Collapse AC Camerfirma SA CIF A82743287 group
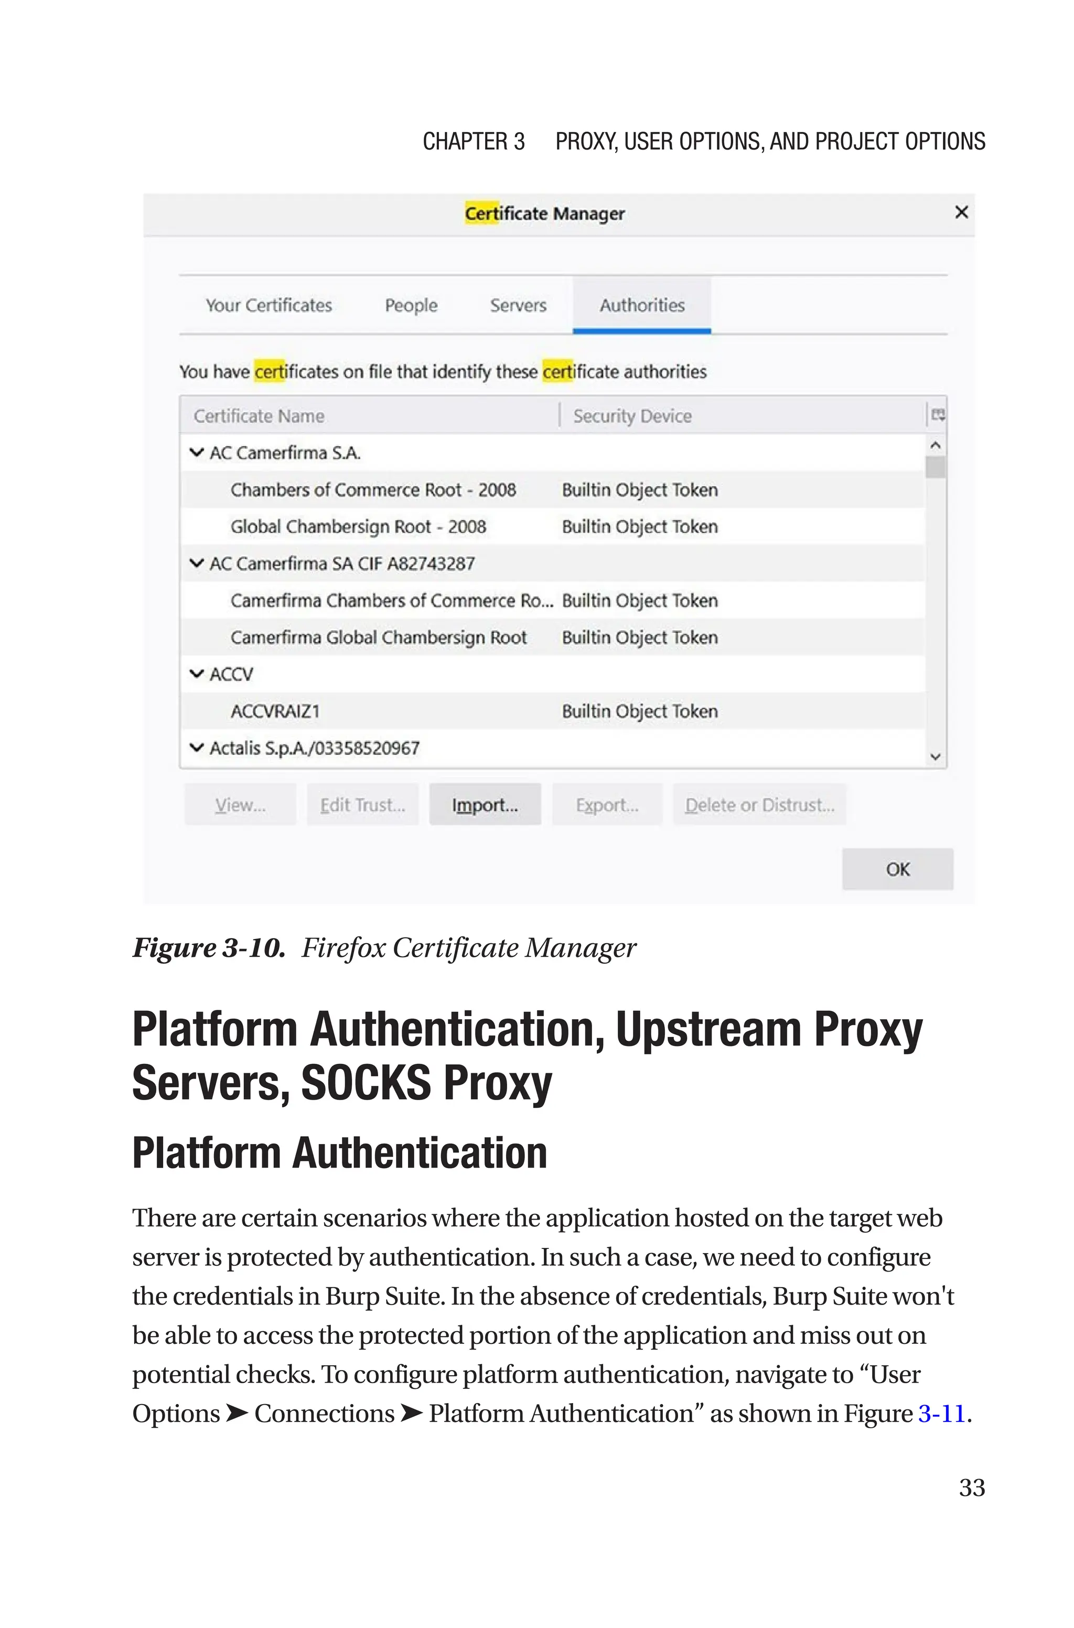The image size is (1074, 1628). point(197,564)
